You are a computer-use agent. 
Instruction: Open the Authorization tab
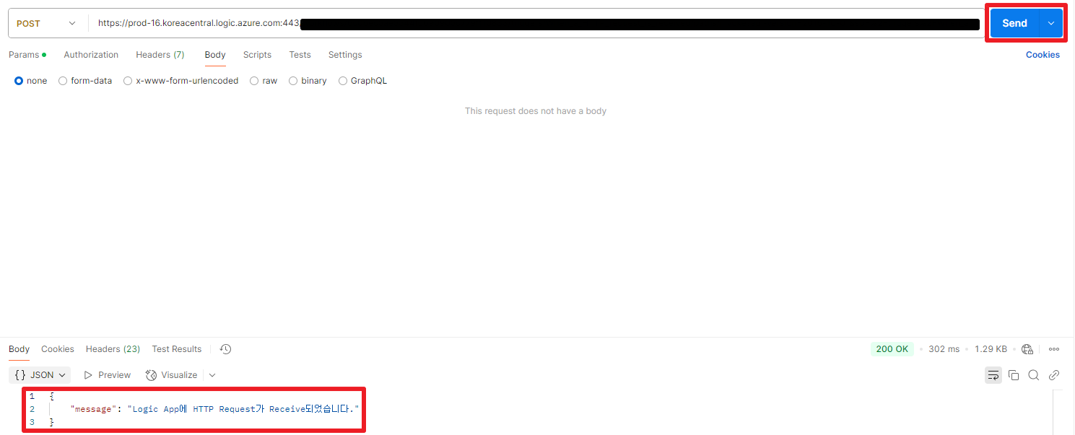pos(91,55)
